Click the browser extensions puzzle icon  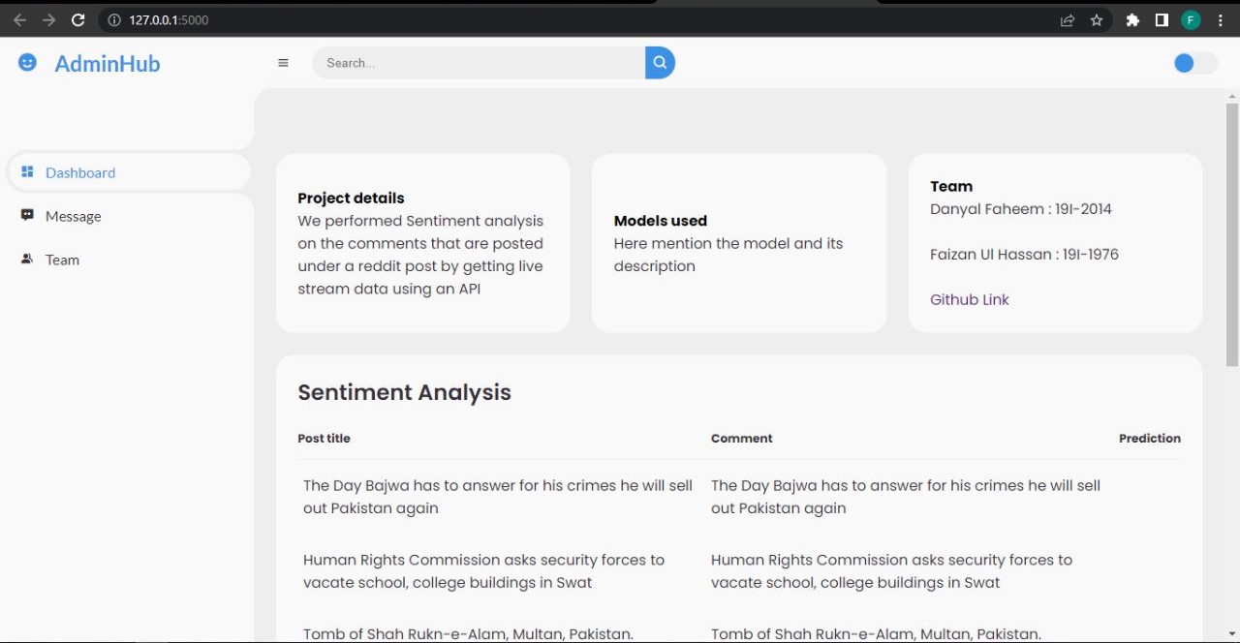coord(1132,19)
